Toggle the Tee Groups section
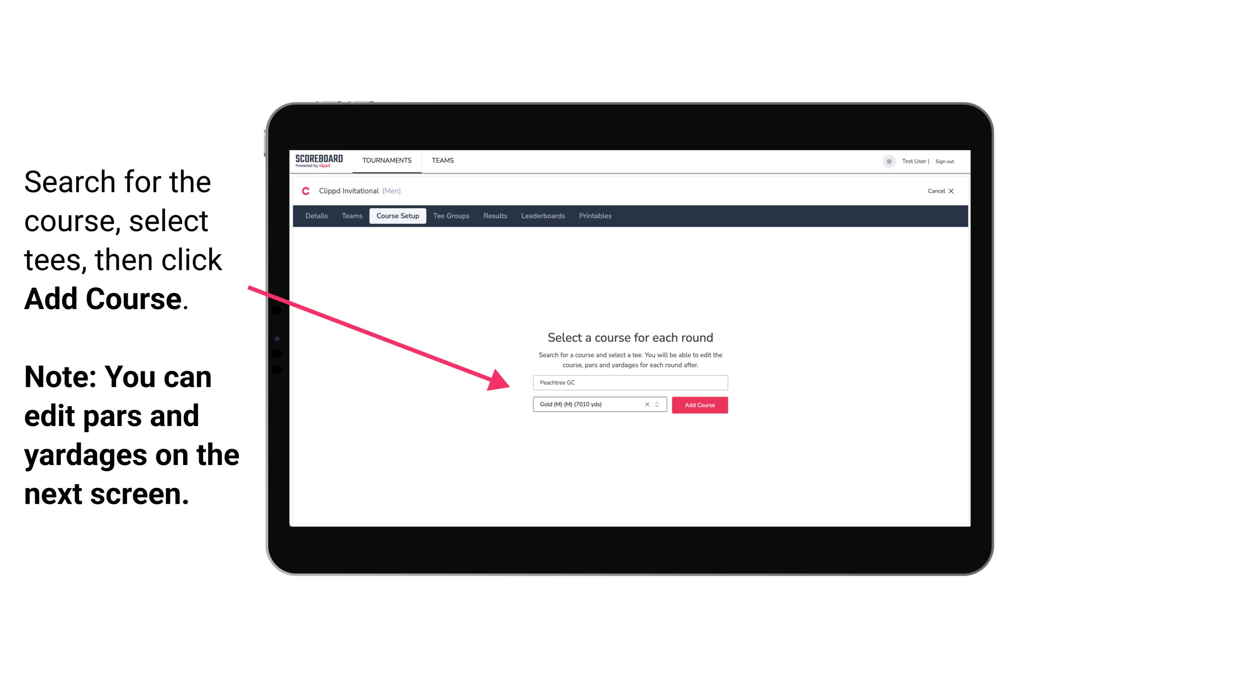This screenshot has width=1258, height=677. pyautogui.click(x=451, y=216)
